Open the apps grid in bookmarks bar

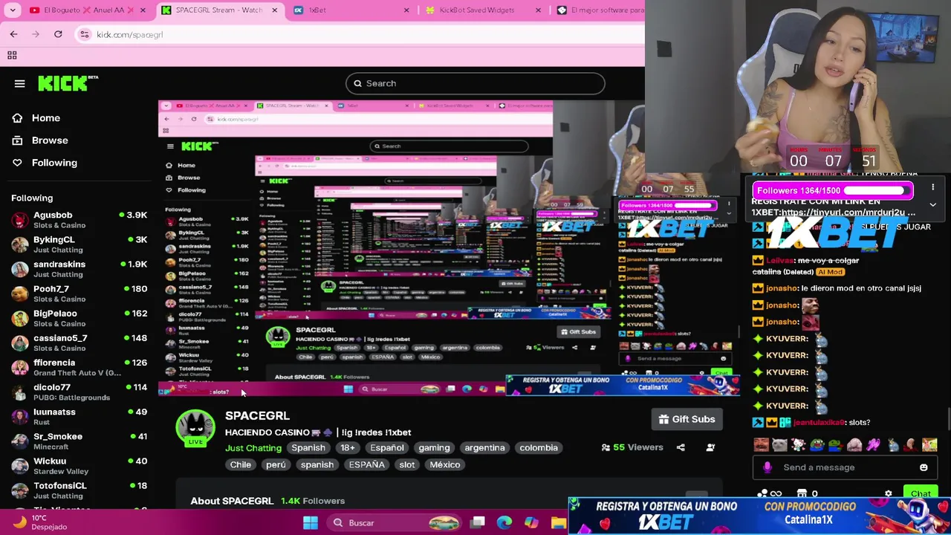(12, 55)
